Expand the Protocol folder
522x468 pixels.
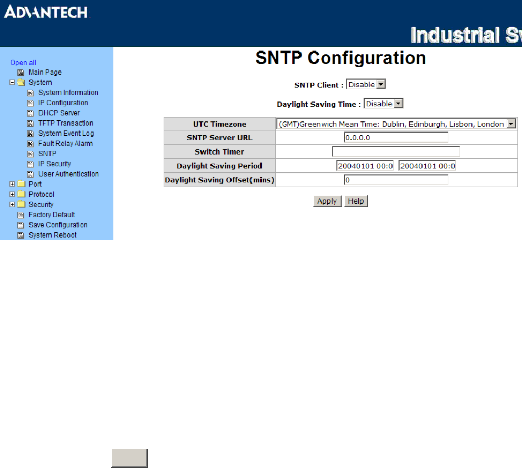[12, 195]
